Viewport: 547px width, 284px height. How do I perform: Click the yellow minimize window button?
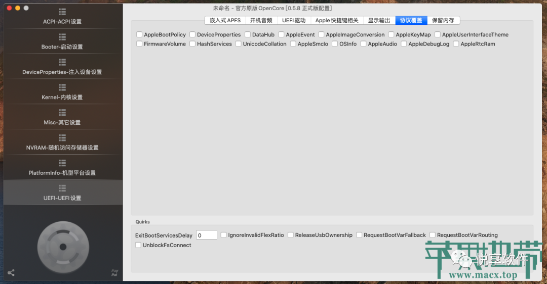tap(17, 8)
